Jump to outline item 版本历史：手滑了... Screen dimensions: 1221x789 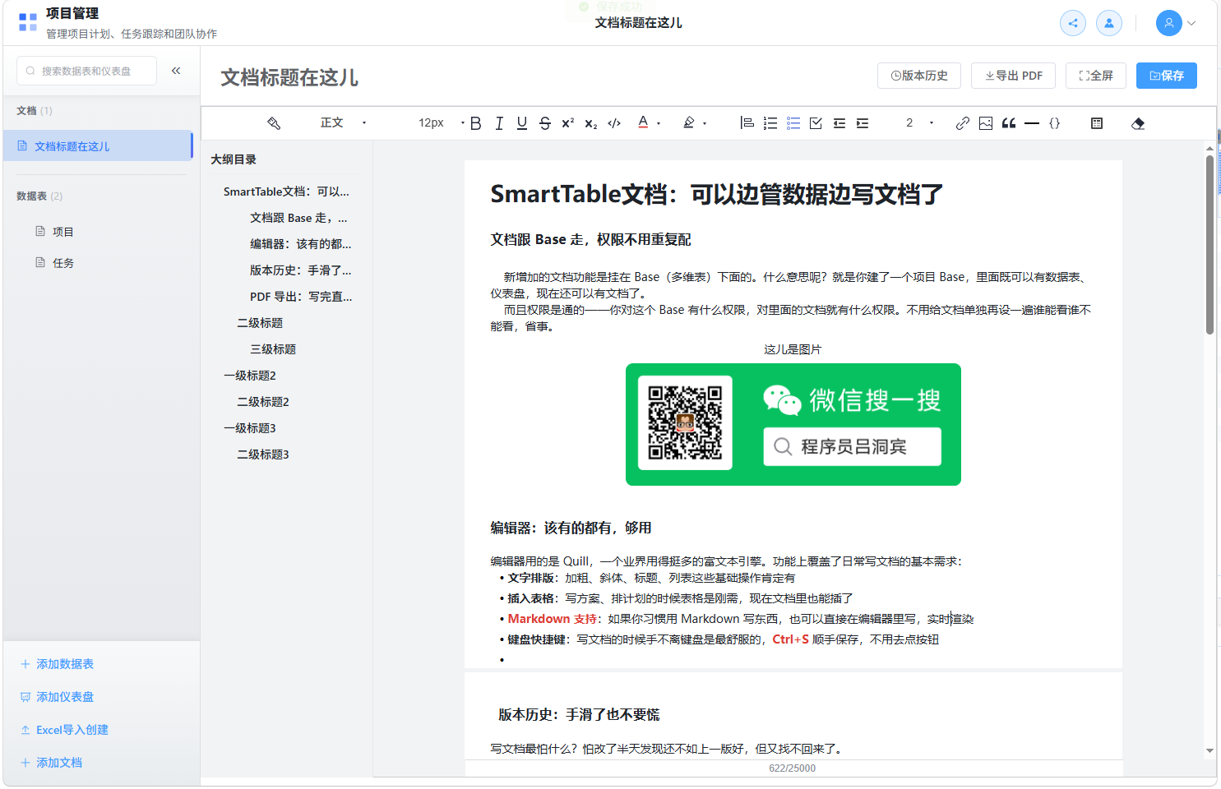click(301, 270)
